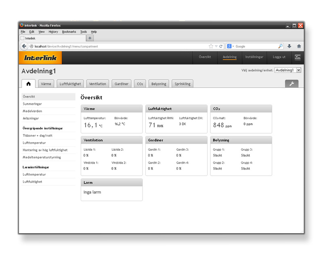Click the Belysning card header
This screenshot has height=255, width=323.
click(x=241, y=140)
